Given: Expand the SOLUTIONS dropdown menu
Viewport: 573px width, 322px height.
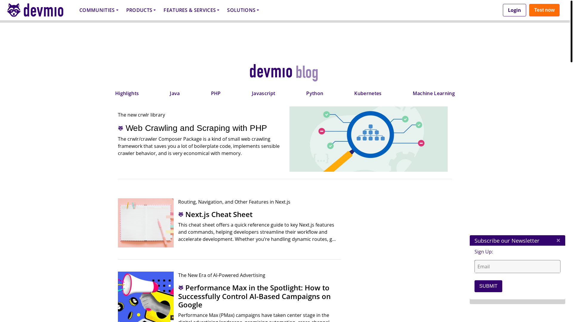Looking at the screenshot, I should [243, 10].
